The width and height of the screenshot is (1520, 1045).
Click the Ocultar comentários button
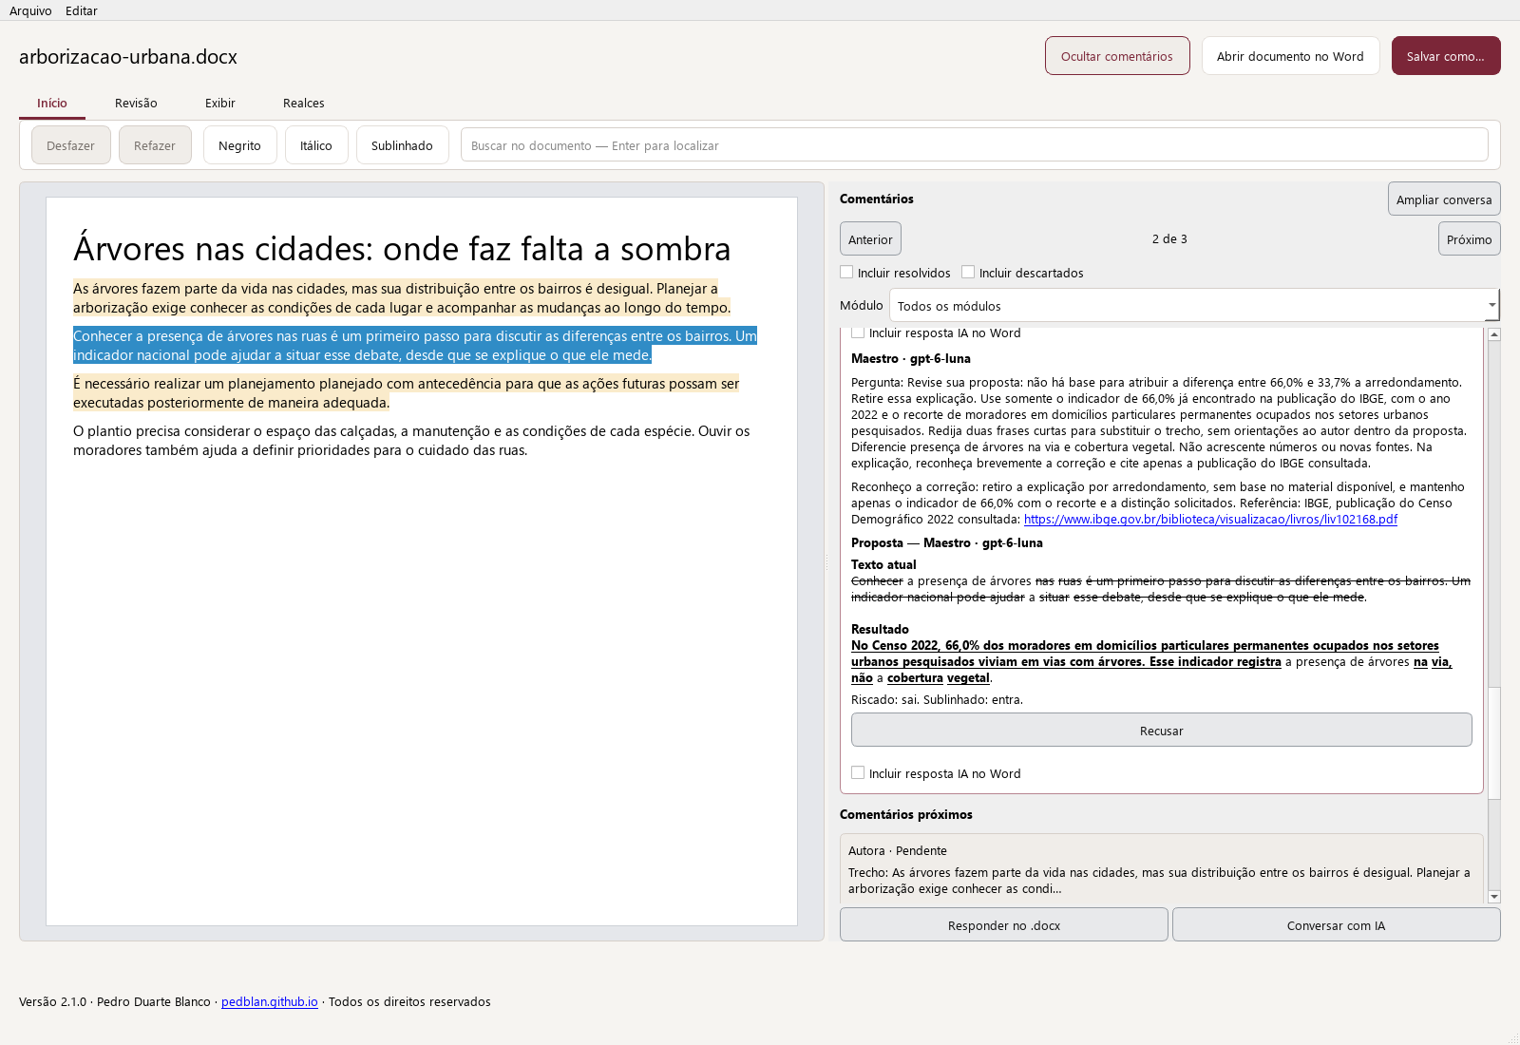1117,56
